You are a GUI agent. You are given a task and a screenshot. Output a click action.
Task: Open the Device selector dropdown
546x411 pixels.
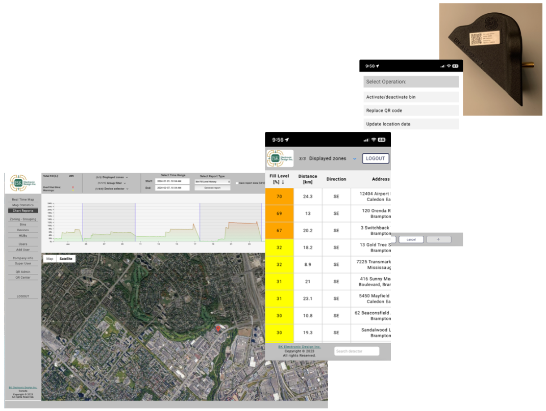click(x=111, y=188)
